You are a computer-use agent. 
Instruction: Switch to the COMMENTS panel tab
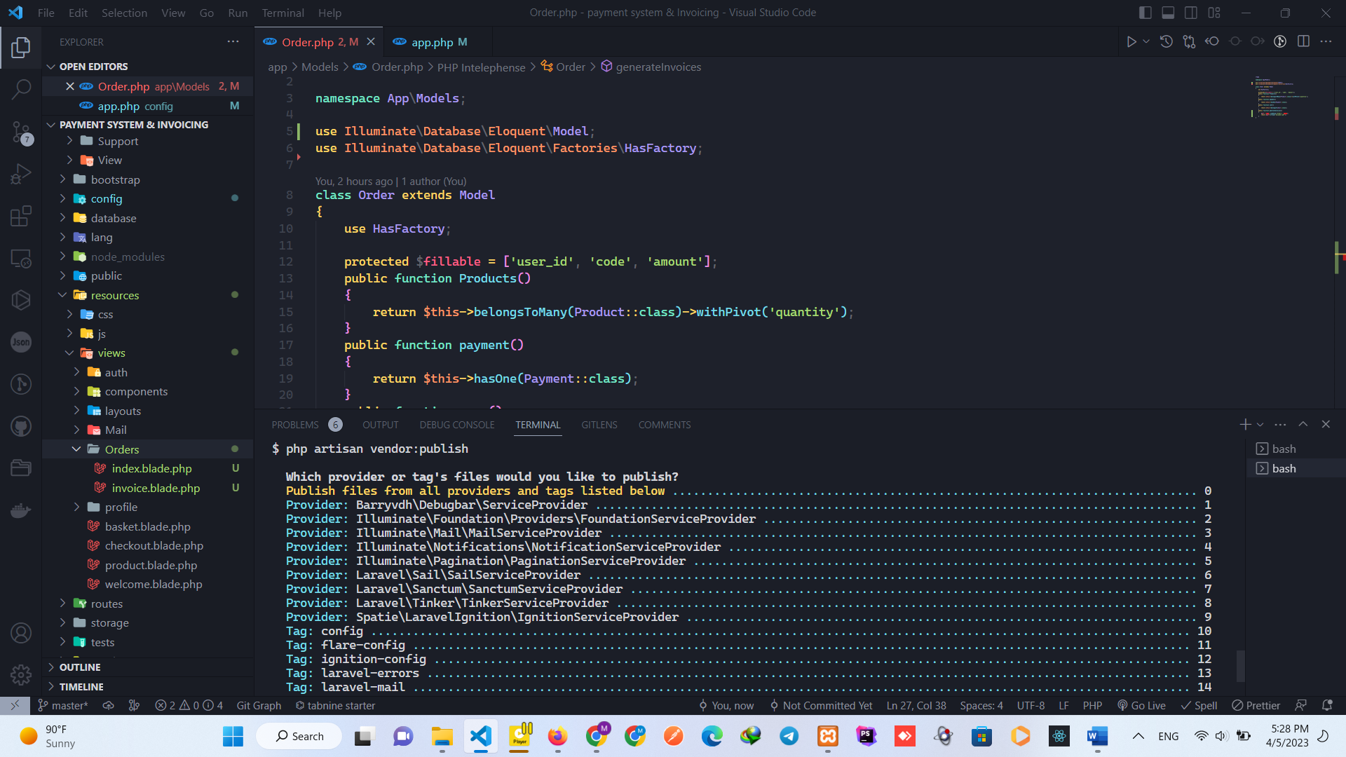665,425
